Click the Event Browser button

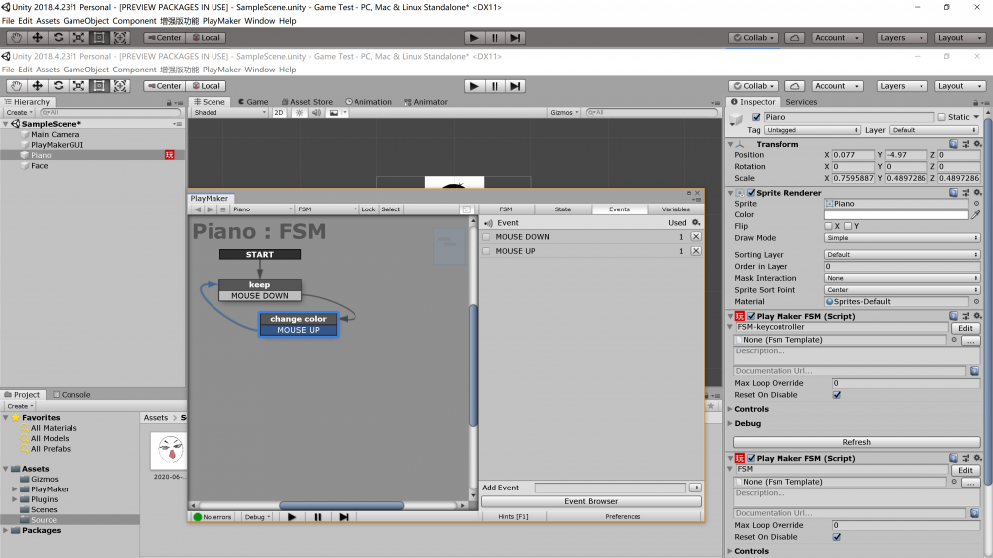(591, 501)
